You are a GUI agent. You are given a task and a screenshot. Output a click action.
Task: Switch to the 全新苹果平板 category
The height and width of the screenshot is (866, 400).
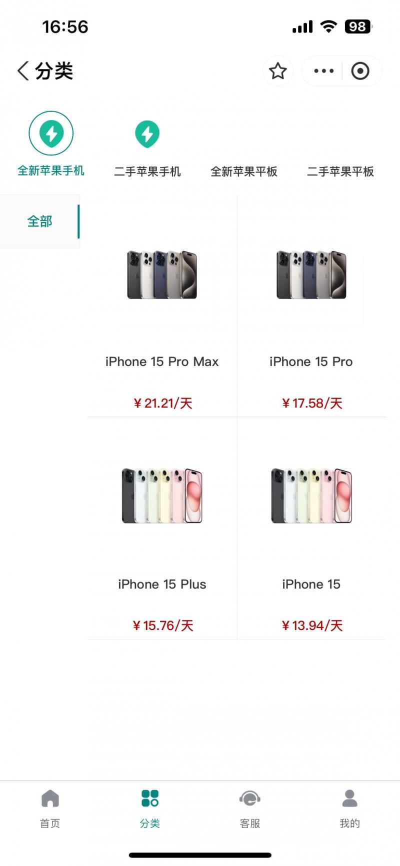pos(244,171)
